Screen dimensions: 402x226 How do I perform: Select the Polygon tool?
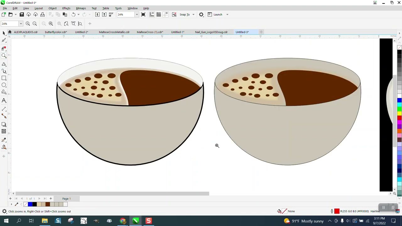point(4,92)
